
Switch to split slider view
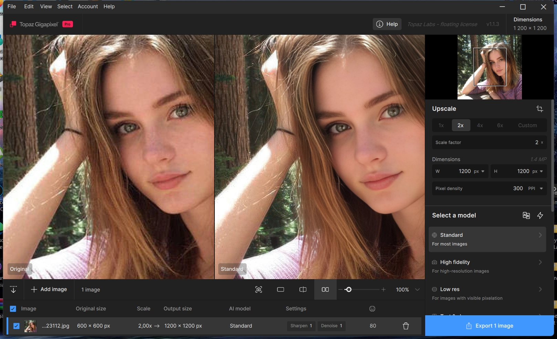303,290
